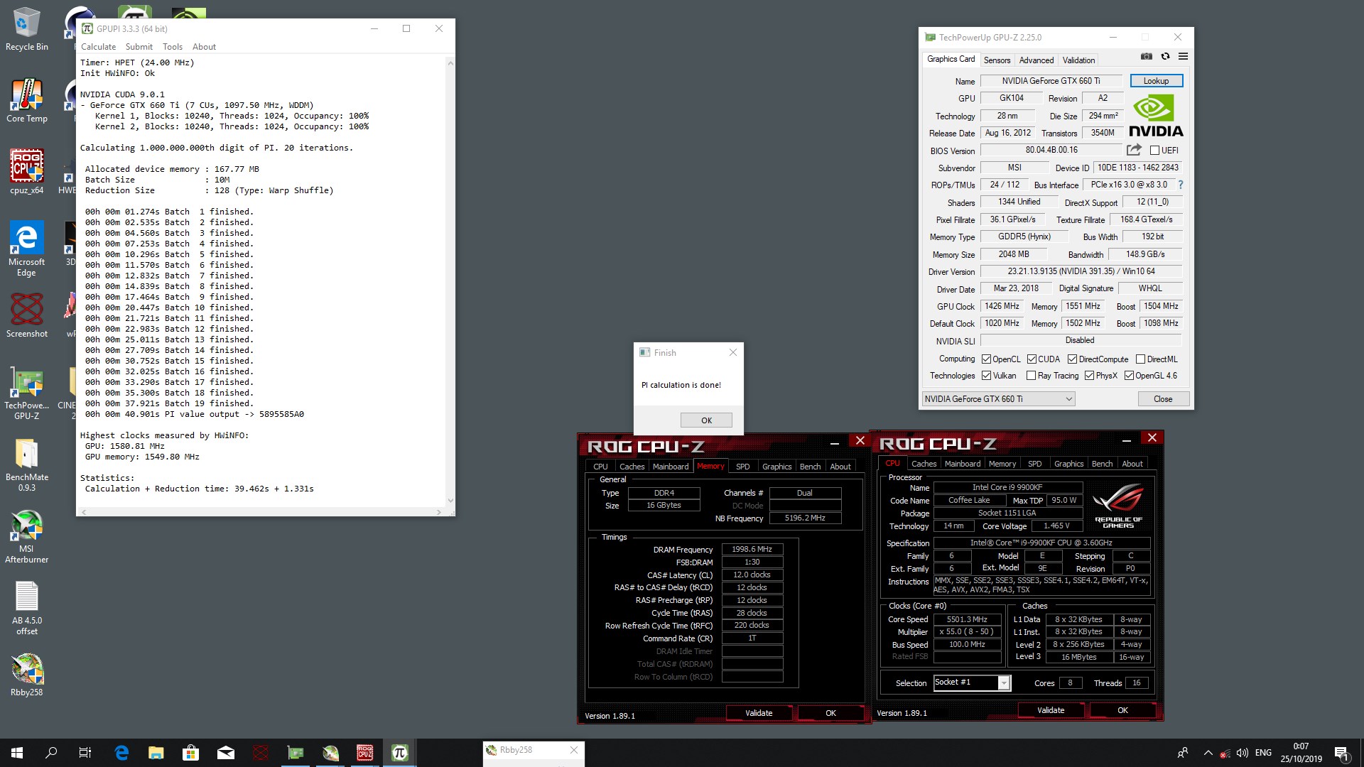
Task: Open Microsoft Store from the taskbar
Action: (x=190, y=753)
